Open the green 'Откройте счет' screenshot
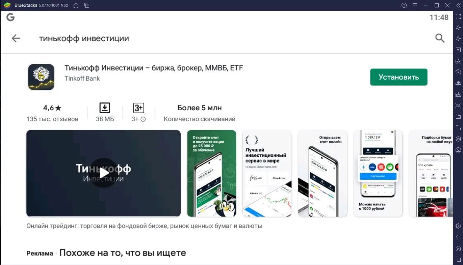The width and height of the screenshot is (463, 265). tap(212, 173)
